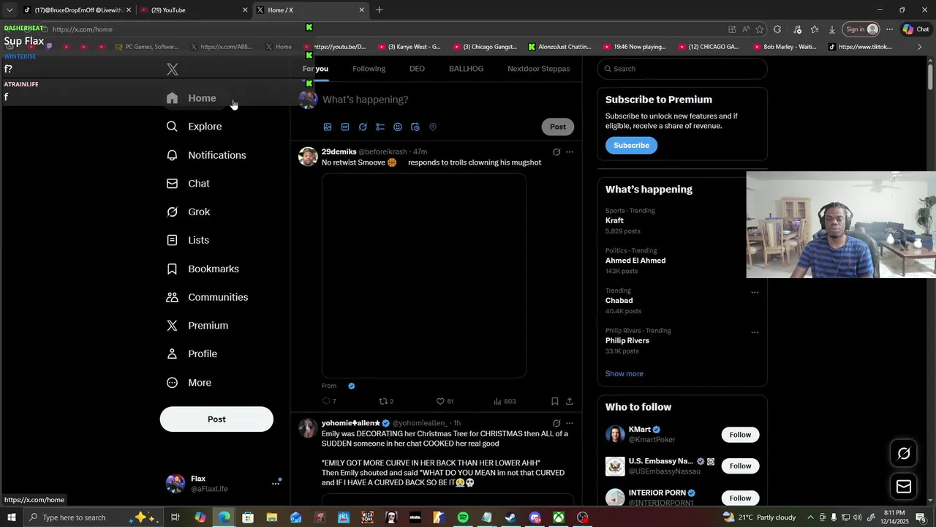936x527 pixels.
Task: Switch to the DEO tab
Action: coord(417,69)
